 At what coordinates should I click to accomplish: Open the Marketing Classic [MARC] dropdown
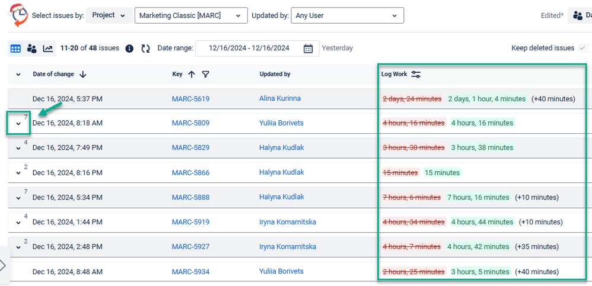[191, 15]
